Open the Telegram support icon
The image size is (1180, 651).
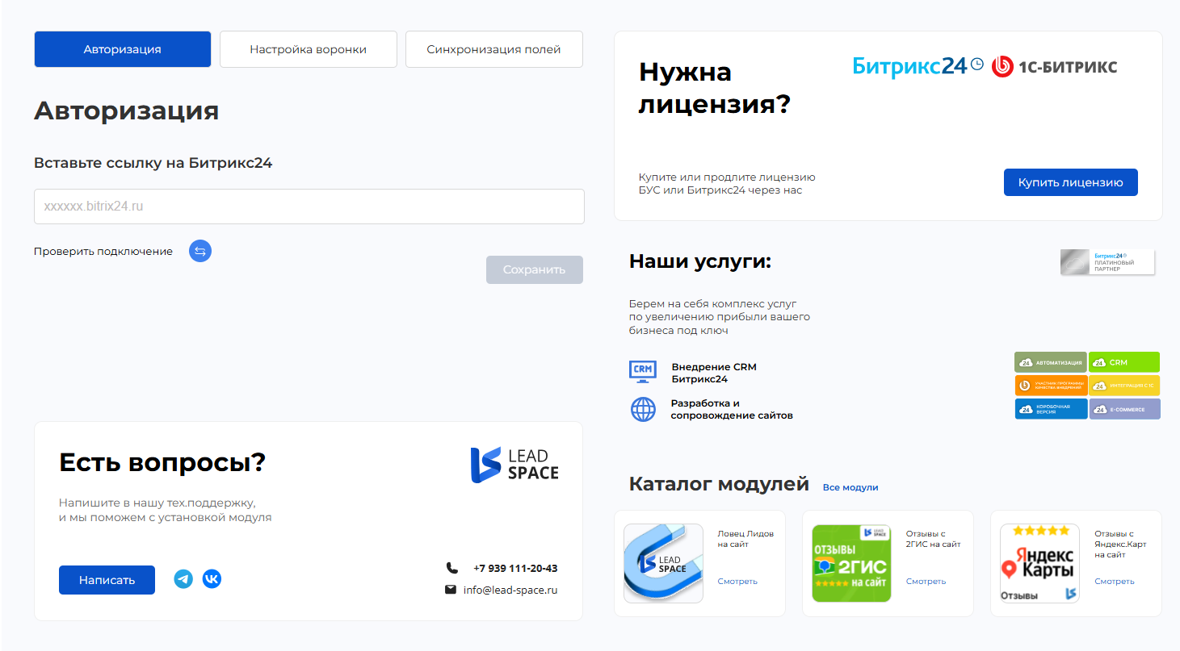pyautogui.click(x=183, y=579)
